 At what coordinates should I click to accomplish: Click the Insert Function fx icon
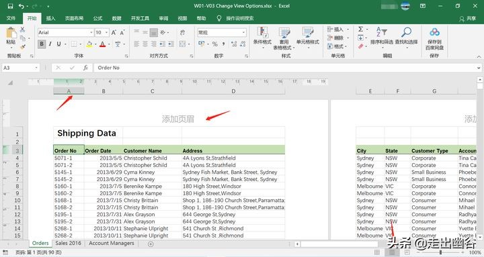pos(85,68)
